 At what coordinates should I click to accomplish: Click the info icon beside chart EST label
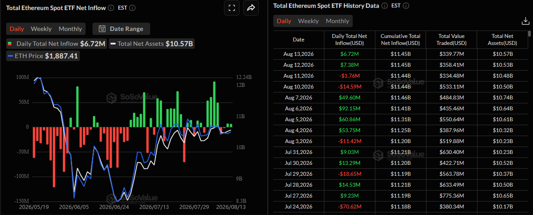click(x=132, y=8)
